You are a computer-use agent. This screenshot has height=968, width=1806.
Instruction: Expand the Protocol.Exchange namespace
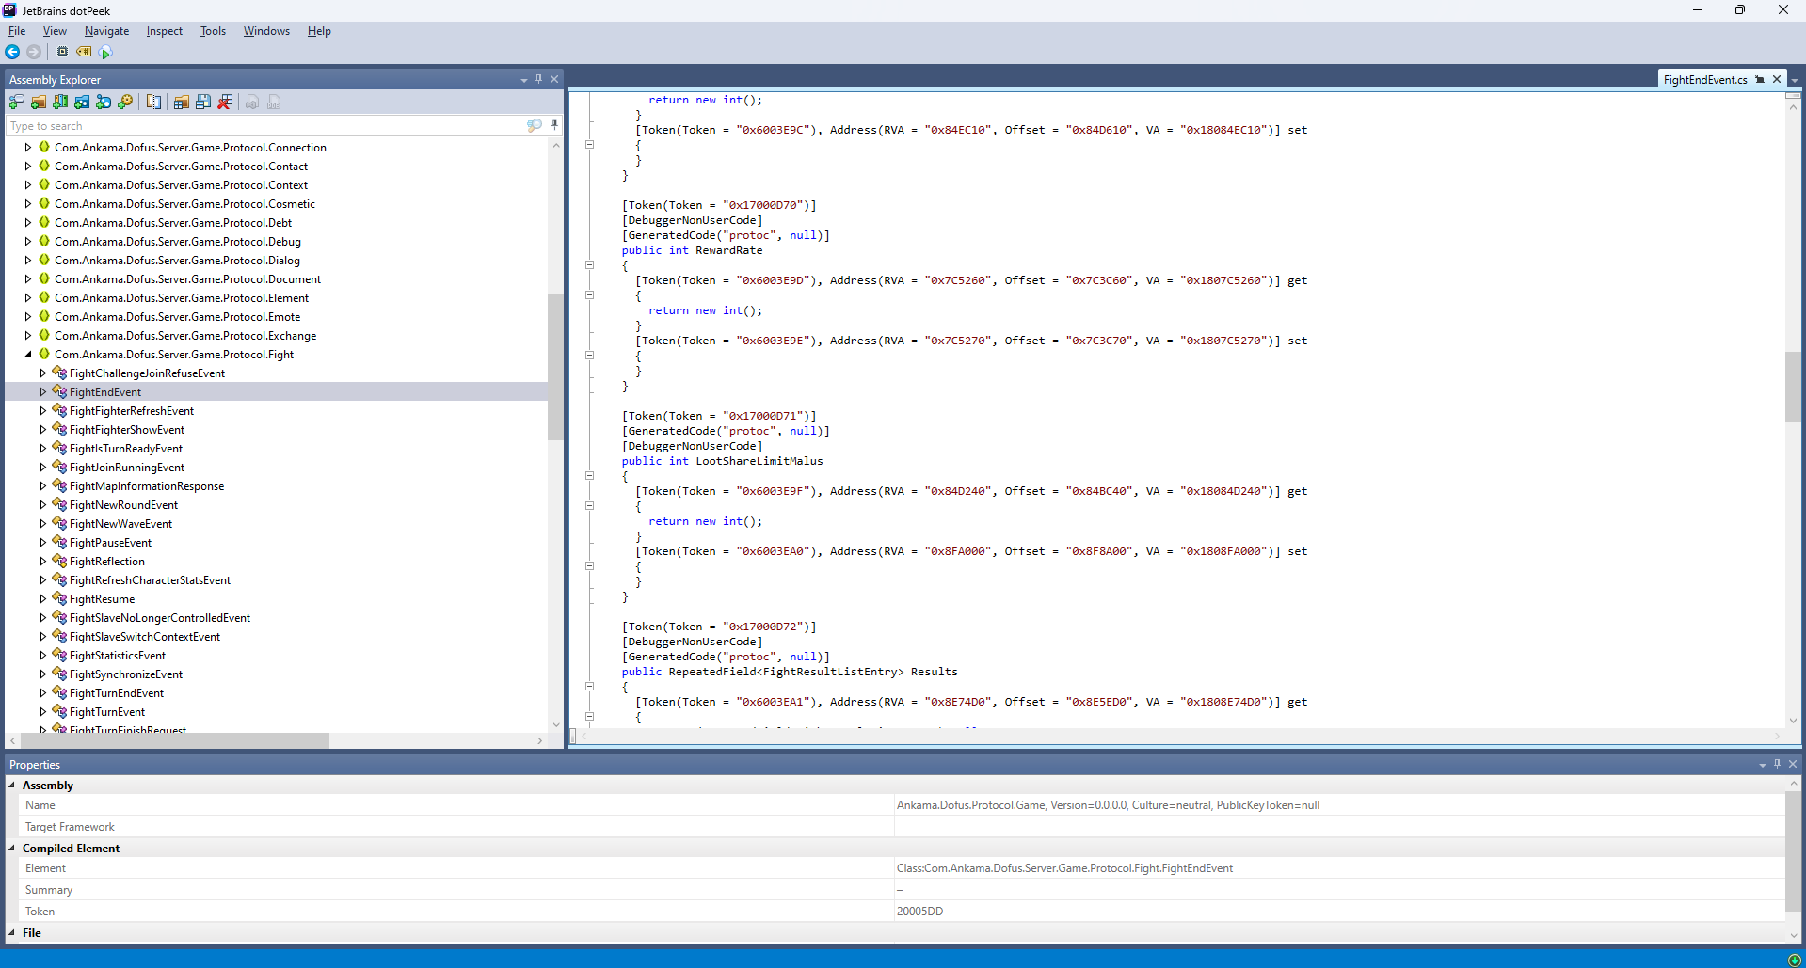pos(27,336)
